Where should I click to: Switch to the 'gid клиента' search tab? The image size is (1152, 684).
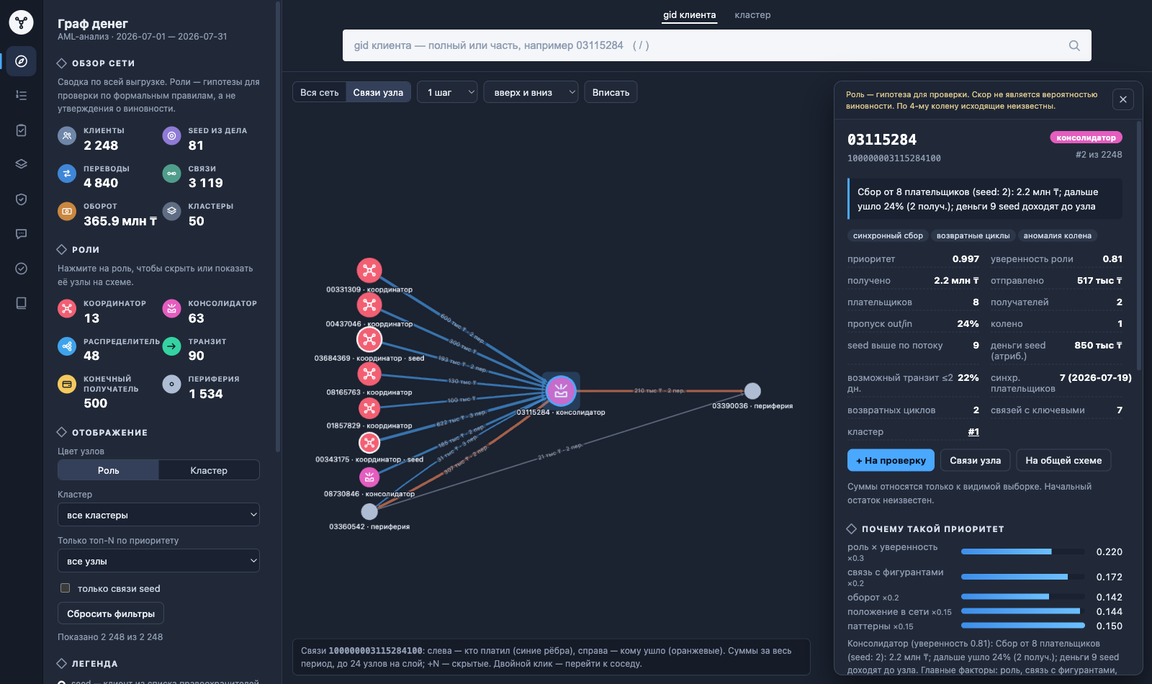coord(690,15)
